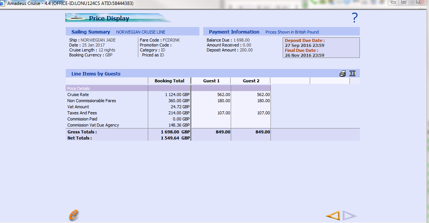The image size is (429, 223).
Task: Click the printer icon in Line Items header
Action: (x=343, y=74)
